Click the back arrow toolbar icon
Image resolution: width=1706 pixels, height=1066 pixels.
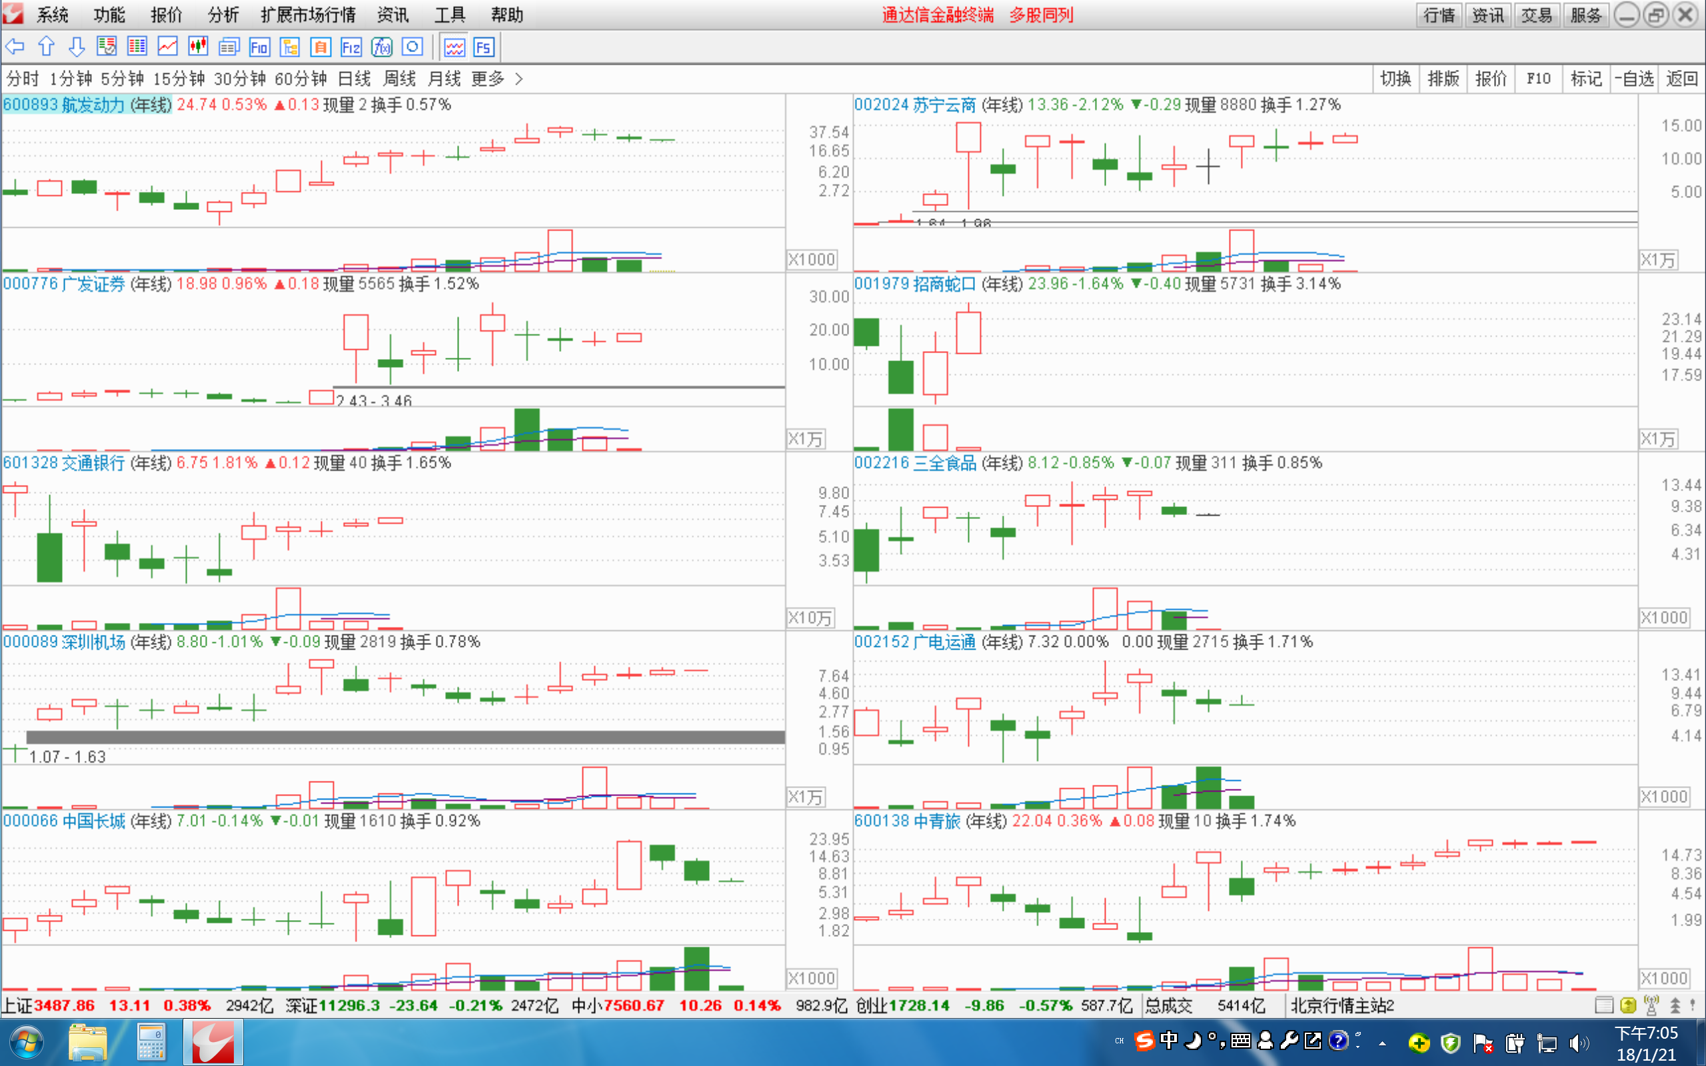(x=15, y=47)
